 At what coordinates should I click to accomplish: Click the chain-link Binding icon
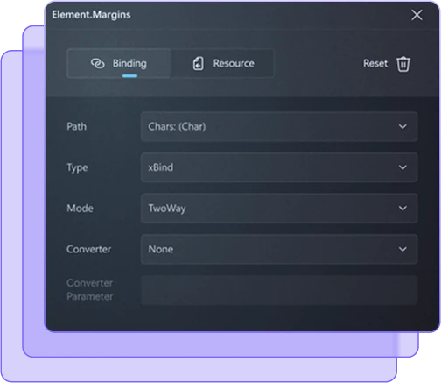(97, 63)
